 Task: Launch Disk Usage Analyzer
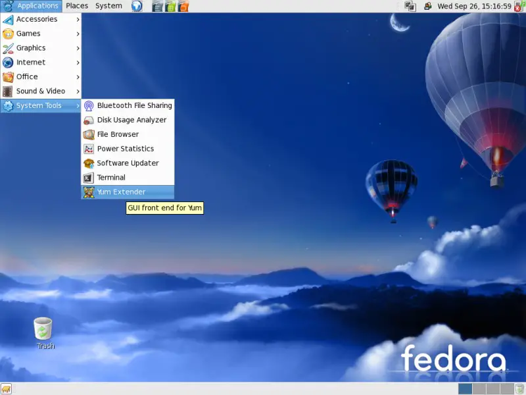point(128,120)
